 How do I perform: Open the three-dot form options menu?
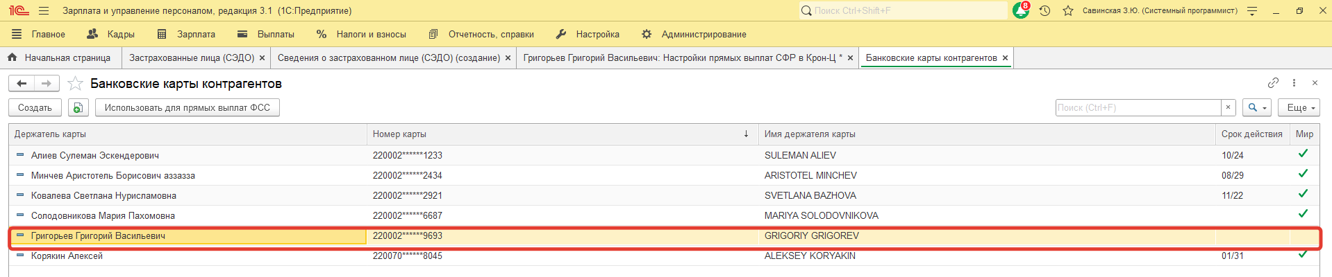[1294, 83]
